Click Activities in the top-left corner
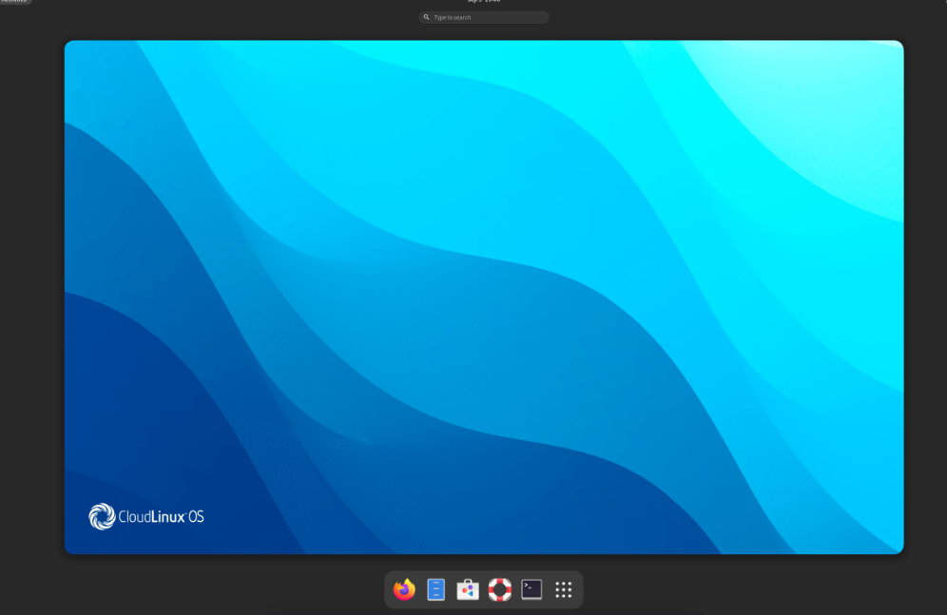This screenshot has height=615, width=947. (13, 3)
